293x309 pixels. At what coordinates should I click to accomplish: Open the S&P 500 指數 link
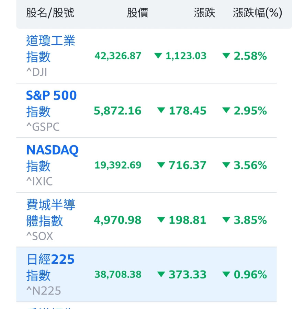pos(51,103)
